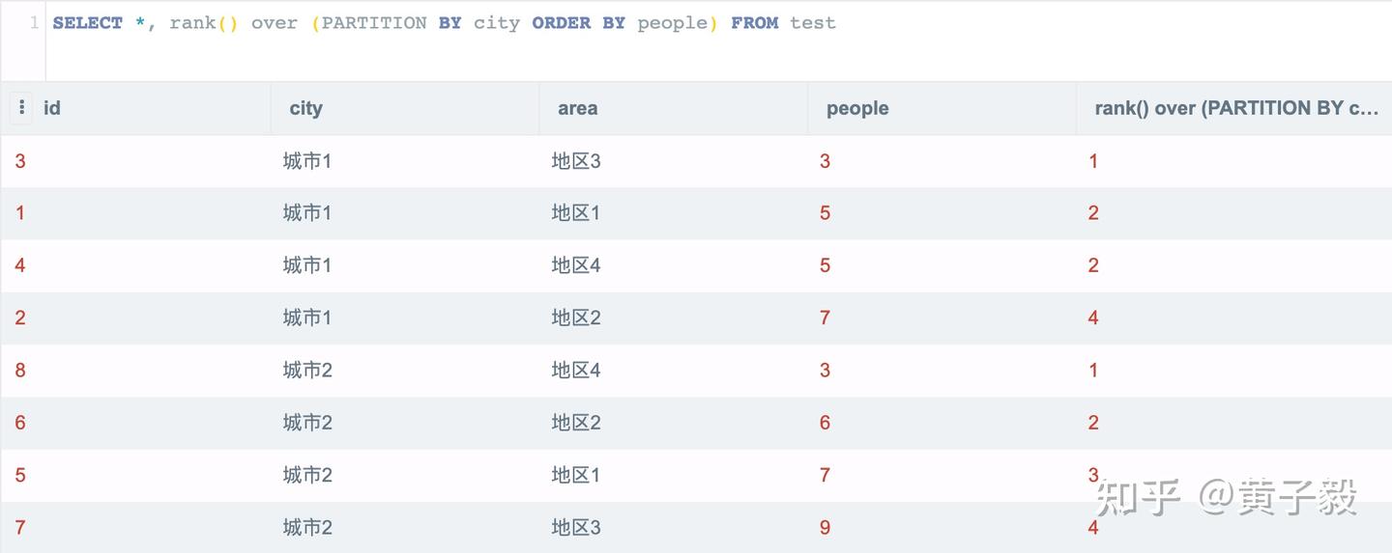Select the id cell containing 8
This screenshot has width=1392, height=553.
coord(20,371)
